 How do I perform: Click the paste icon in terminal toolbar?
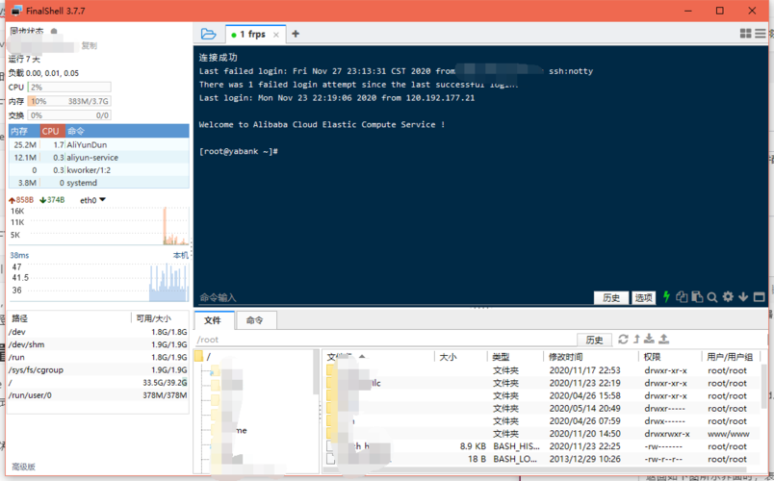[x=697, y=296]
